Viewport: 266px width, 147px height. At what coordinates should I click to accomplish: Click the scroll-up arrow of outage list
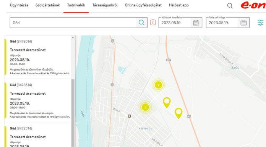pyautogui.click(x=73, y=38)
